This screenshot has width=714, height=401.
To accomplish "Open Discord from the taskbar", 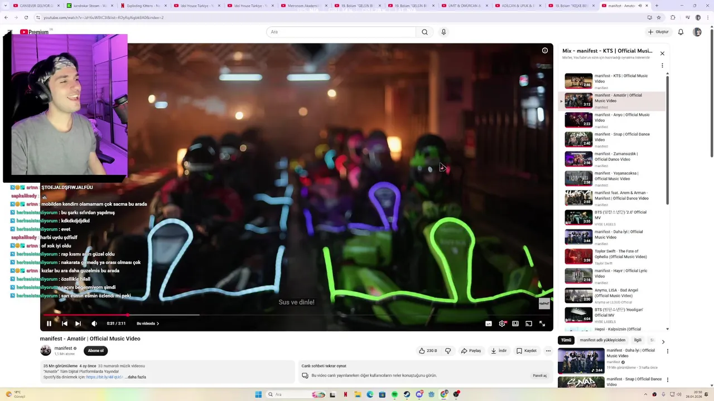I will 419,394.
